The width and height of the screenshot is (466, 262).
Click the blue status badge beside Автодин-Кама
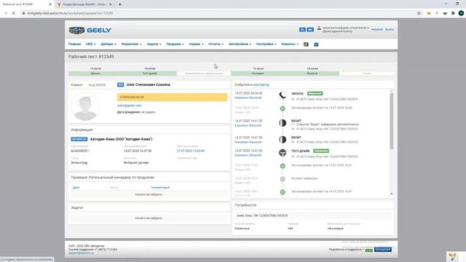79,139
